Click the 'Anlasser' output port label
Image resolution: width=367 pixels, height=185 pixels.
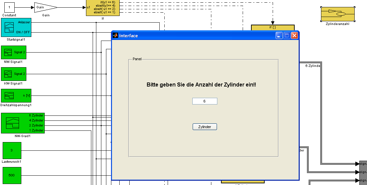(x=24, y=22)
